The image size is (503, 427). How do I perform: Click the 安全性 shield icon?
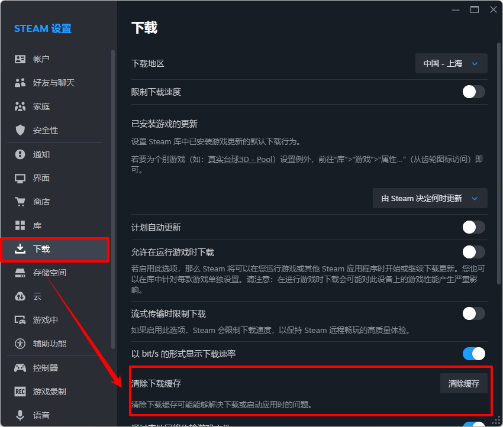pos(20,130)
